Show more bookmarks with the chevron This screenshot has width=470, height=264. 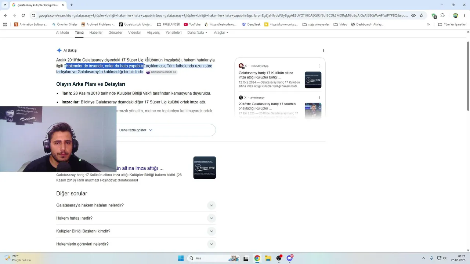coord(428,25)
